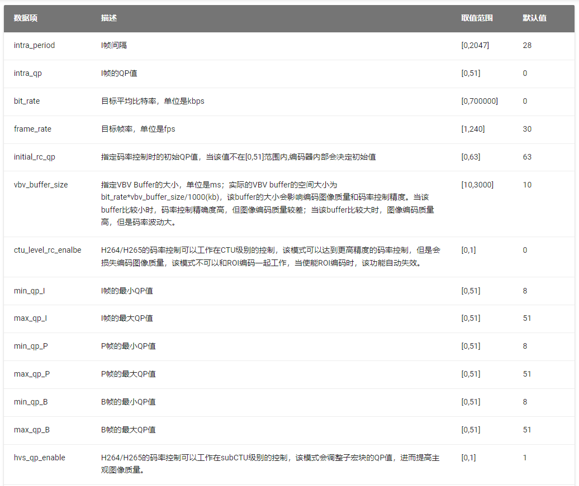Click the 取值范围 column header
Viewport: 579px width, 486px height.
(477, 18)
